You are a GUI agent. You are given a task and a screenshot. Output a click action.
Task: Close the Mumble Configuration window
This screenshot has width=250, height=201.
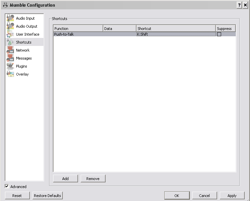click(x=245, y=5)
